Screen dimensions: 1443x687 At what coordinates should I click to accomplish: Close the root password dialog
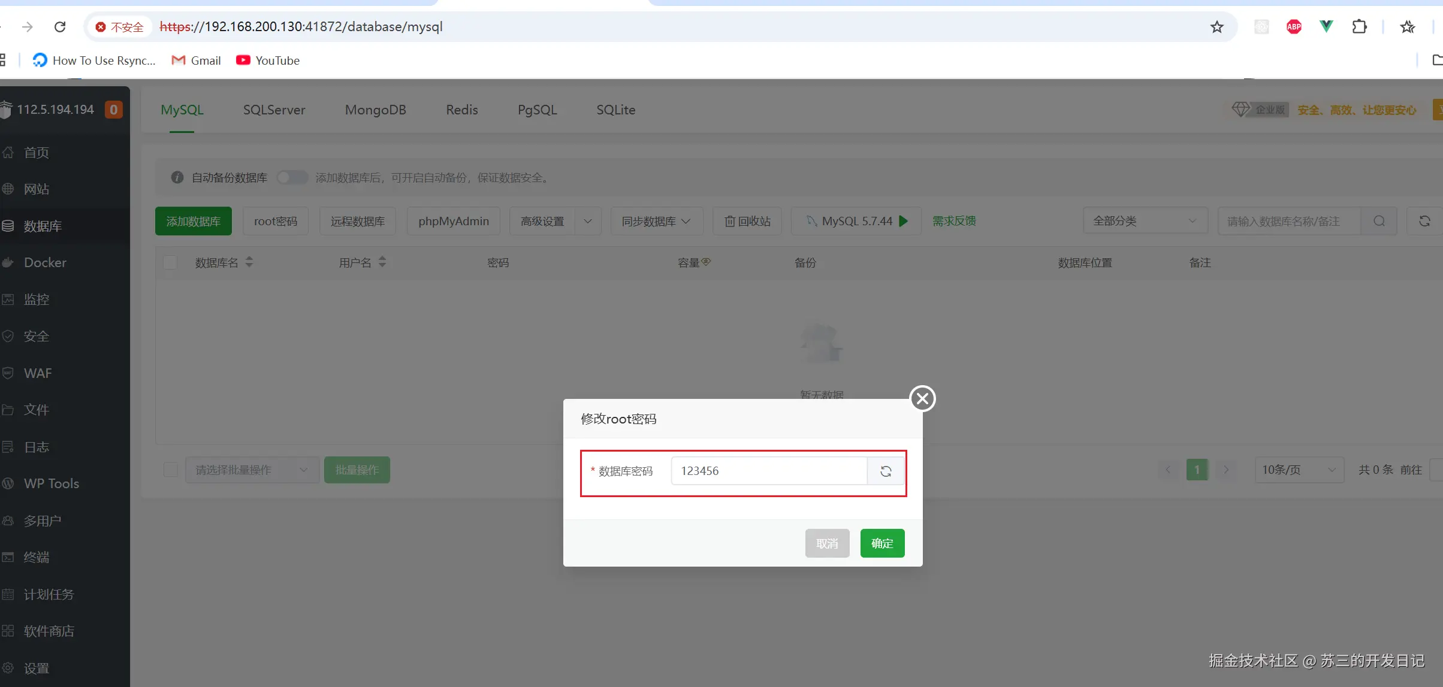[922, 398]
